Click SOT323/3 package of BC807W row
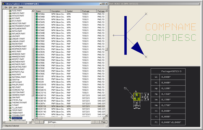Viewport: 203px width, 130px height. pyautogui.click(x=86, y=104)
